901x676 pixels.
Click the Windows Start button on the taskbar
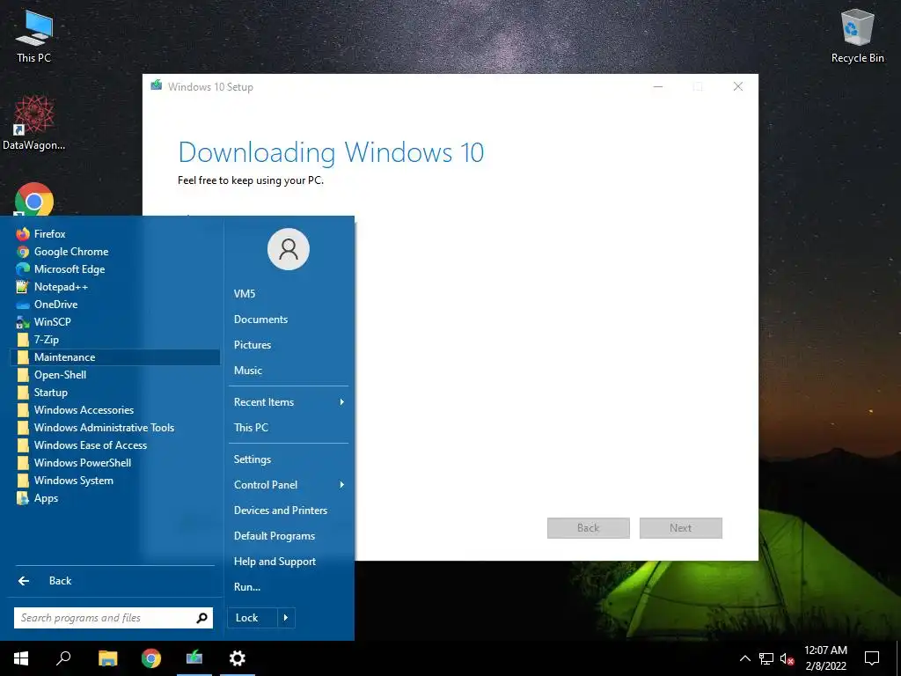(x=21, y=658)
